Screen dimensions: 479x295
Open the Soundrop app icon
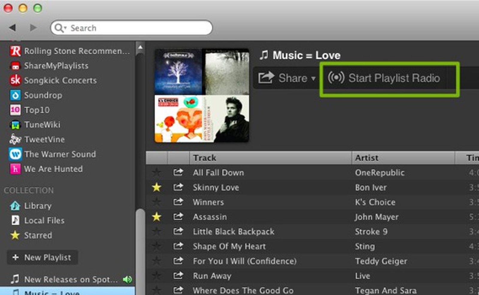(15, 95)
